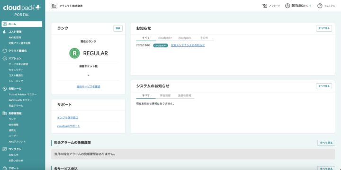Click the cloudpack+ tag on 2023/11/08 notice

click(161, 45)
